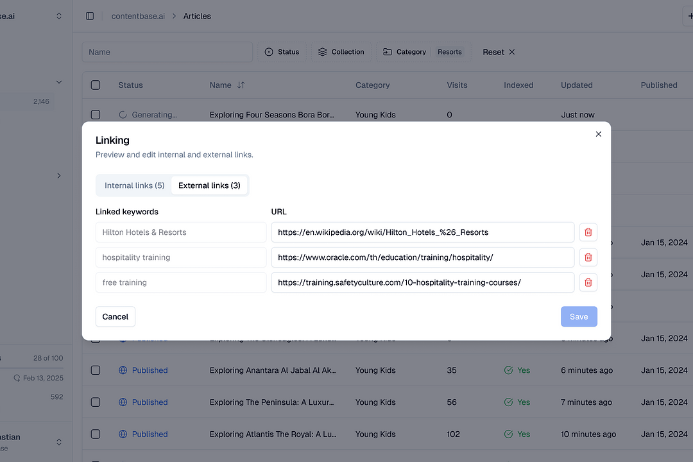Image resolution: width=693 pixels, height=462 pixels.
Task: Click the Name search input field
Action: (167, 51)
